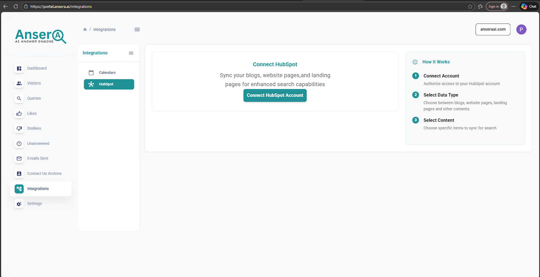
Task: Click the Settings gear icon
Action: click(19, 204)
